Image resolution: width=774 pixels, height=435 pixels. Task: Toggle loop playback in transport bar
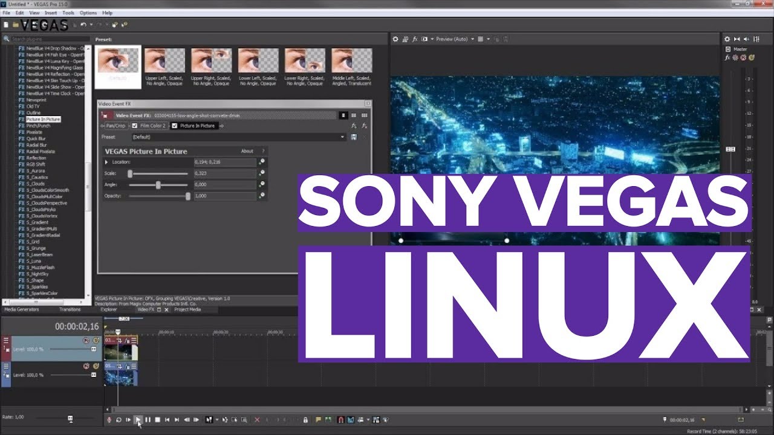pos(119,420)
